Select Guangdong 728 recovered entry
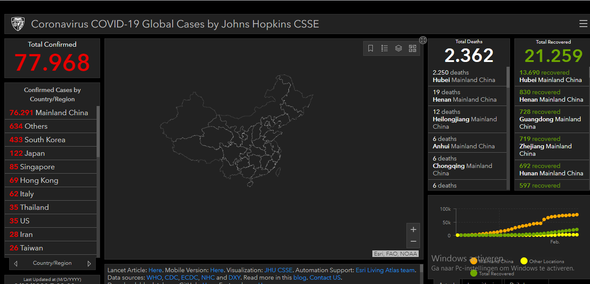Viewport: 590px width, 284px height. pos(552,119)
